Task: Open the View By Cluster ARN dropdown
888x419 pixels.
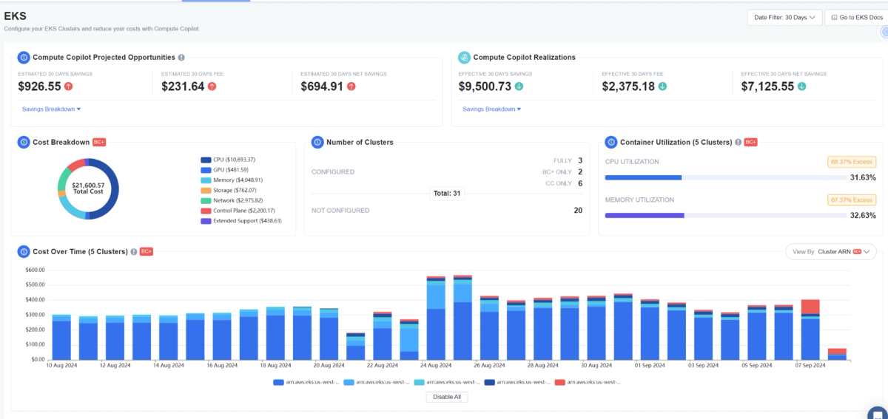Action: click(x=831, y=251)
